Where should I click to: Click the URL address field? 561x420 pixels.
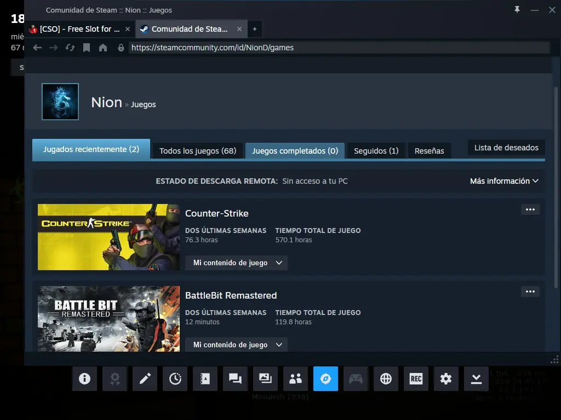pyautogui.click(x=339, y=48)
